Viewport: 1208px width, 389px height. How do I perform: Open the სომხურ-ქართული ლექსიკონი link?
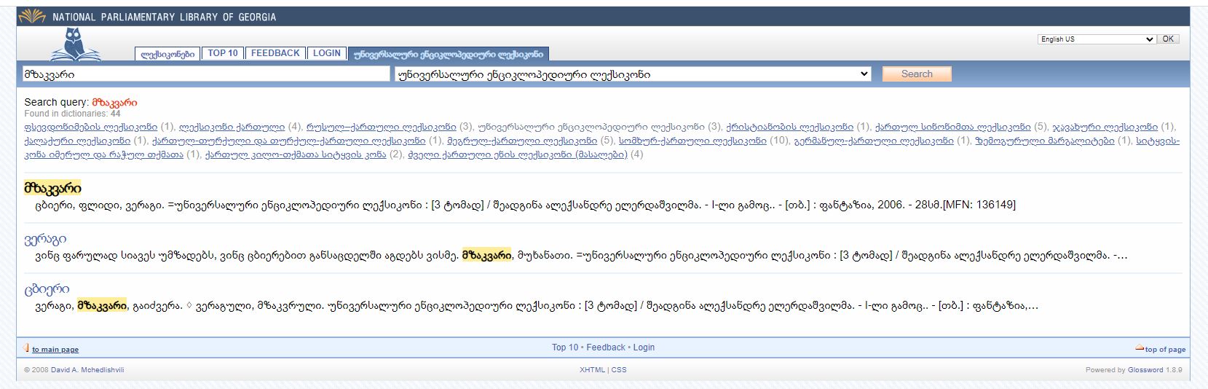(x=692, y=141)
